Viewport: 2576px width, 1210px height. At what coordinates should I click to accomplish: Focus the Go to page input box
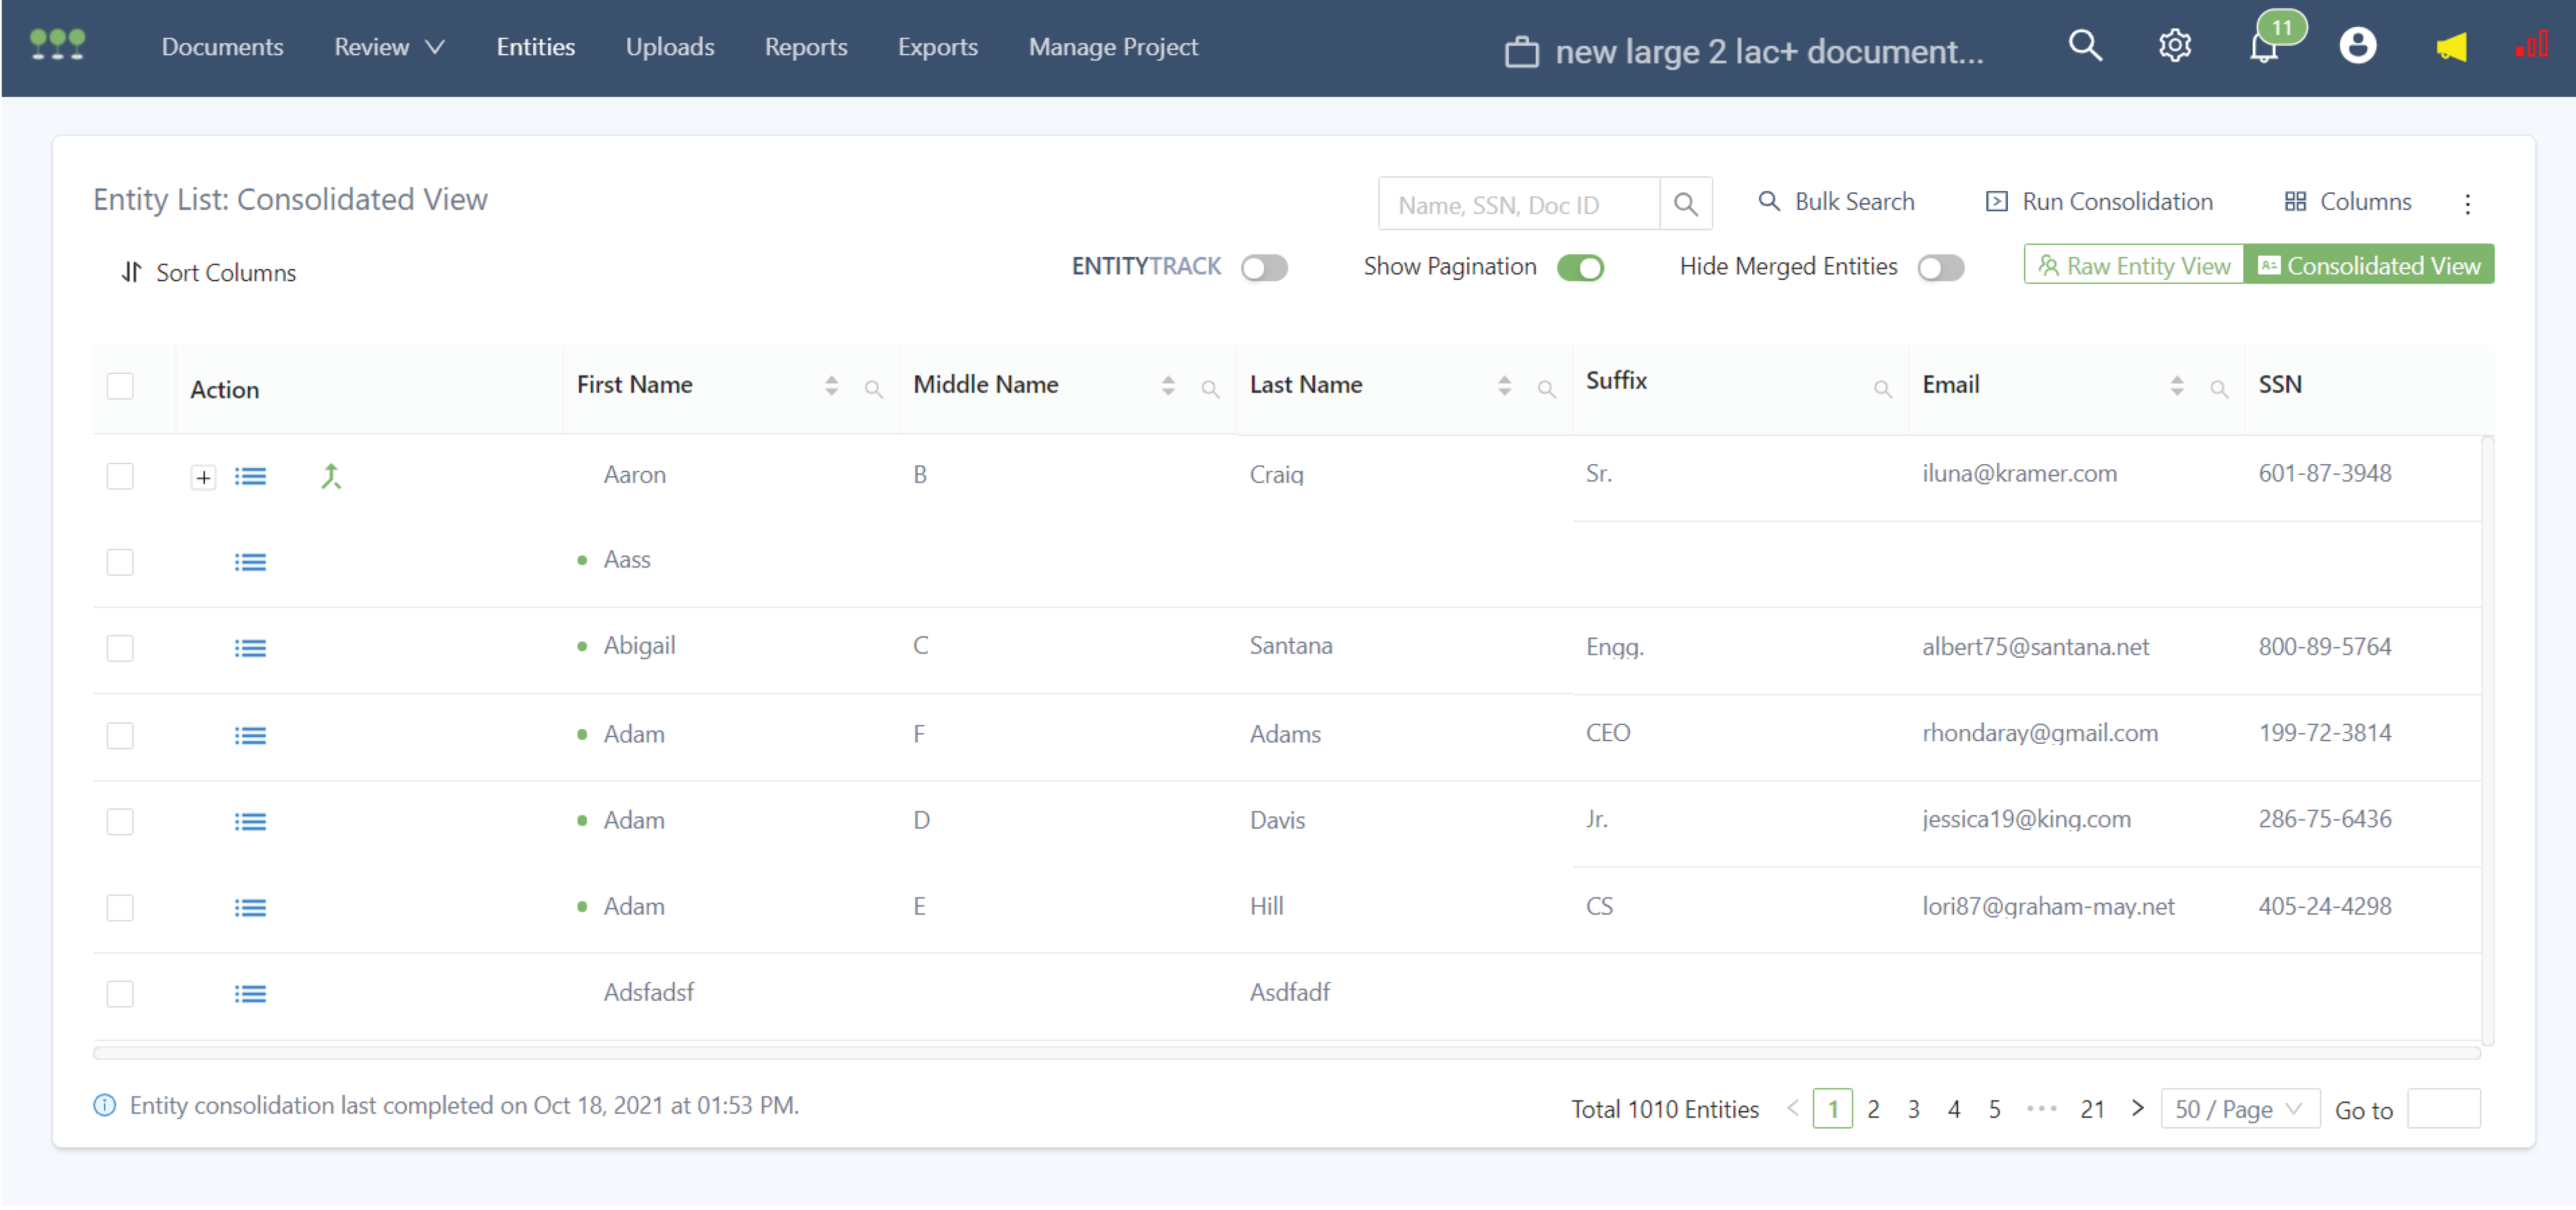(2443, 1109)
